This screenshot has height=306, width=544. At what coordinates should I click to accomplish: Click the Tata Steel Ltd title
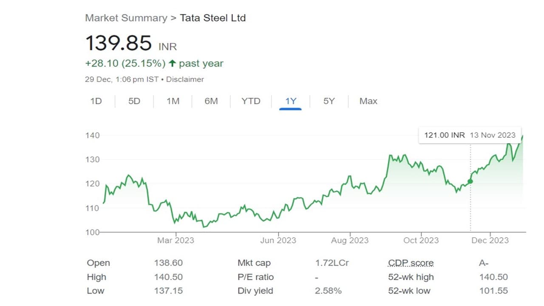(x=212, y=18)
